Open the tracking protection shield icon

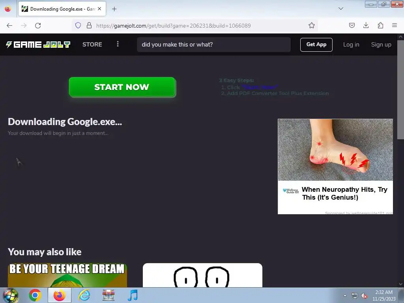(x=78, y=25)
